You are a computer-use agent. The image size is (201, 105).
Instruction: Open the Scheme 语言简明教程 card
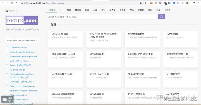(x=66, y=98)
